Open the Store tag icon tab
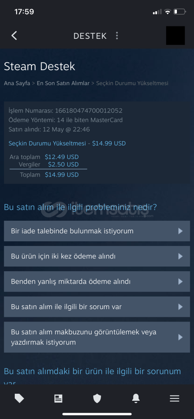This screenshot has height=419, width=194. coord(19,399)
